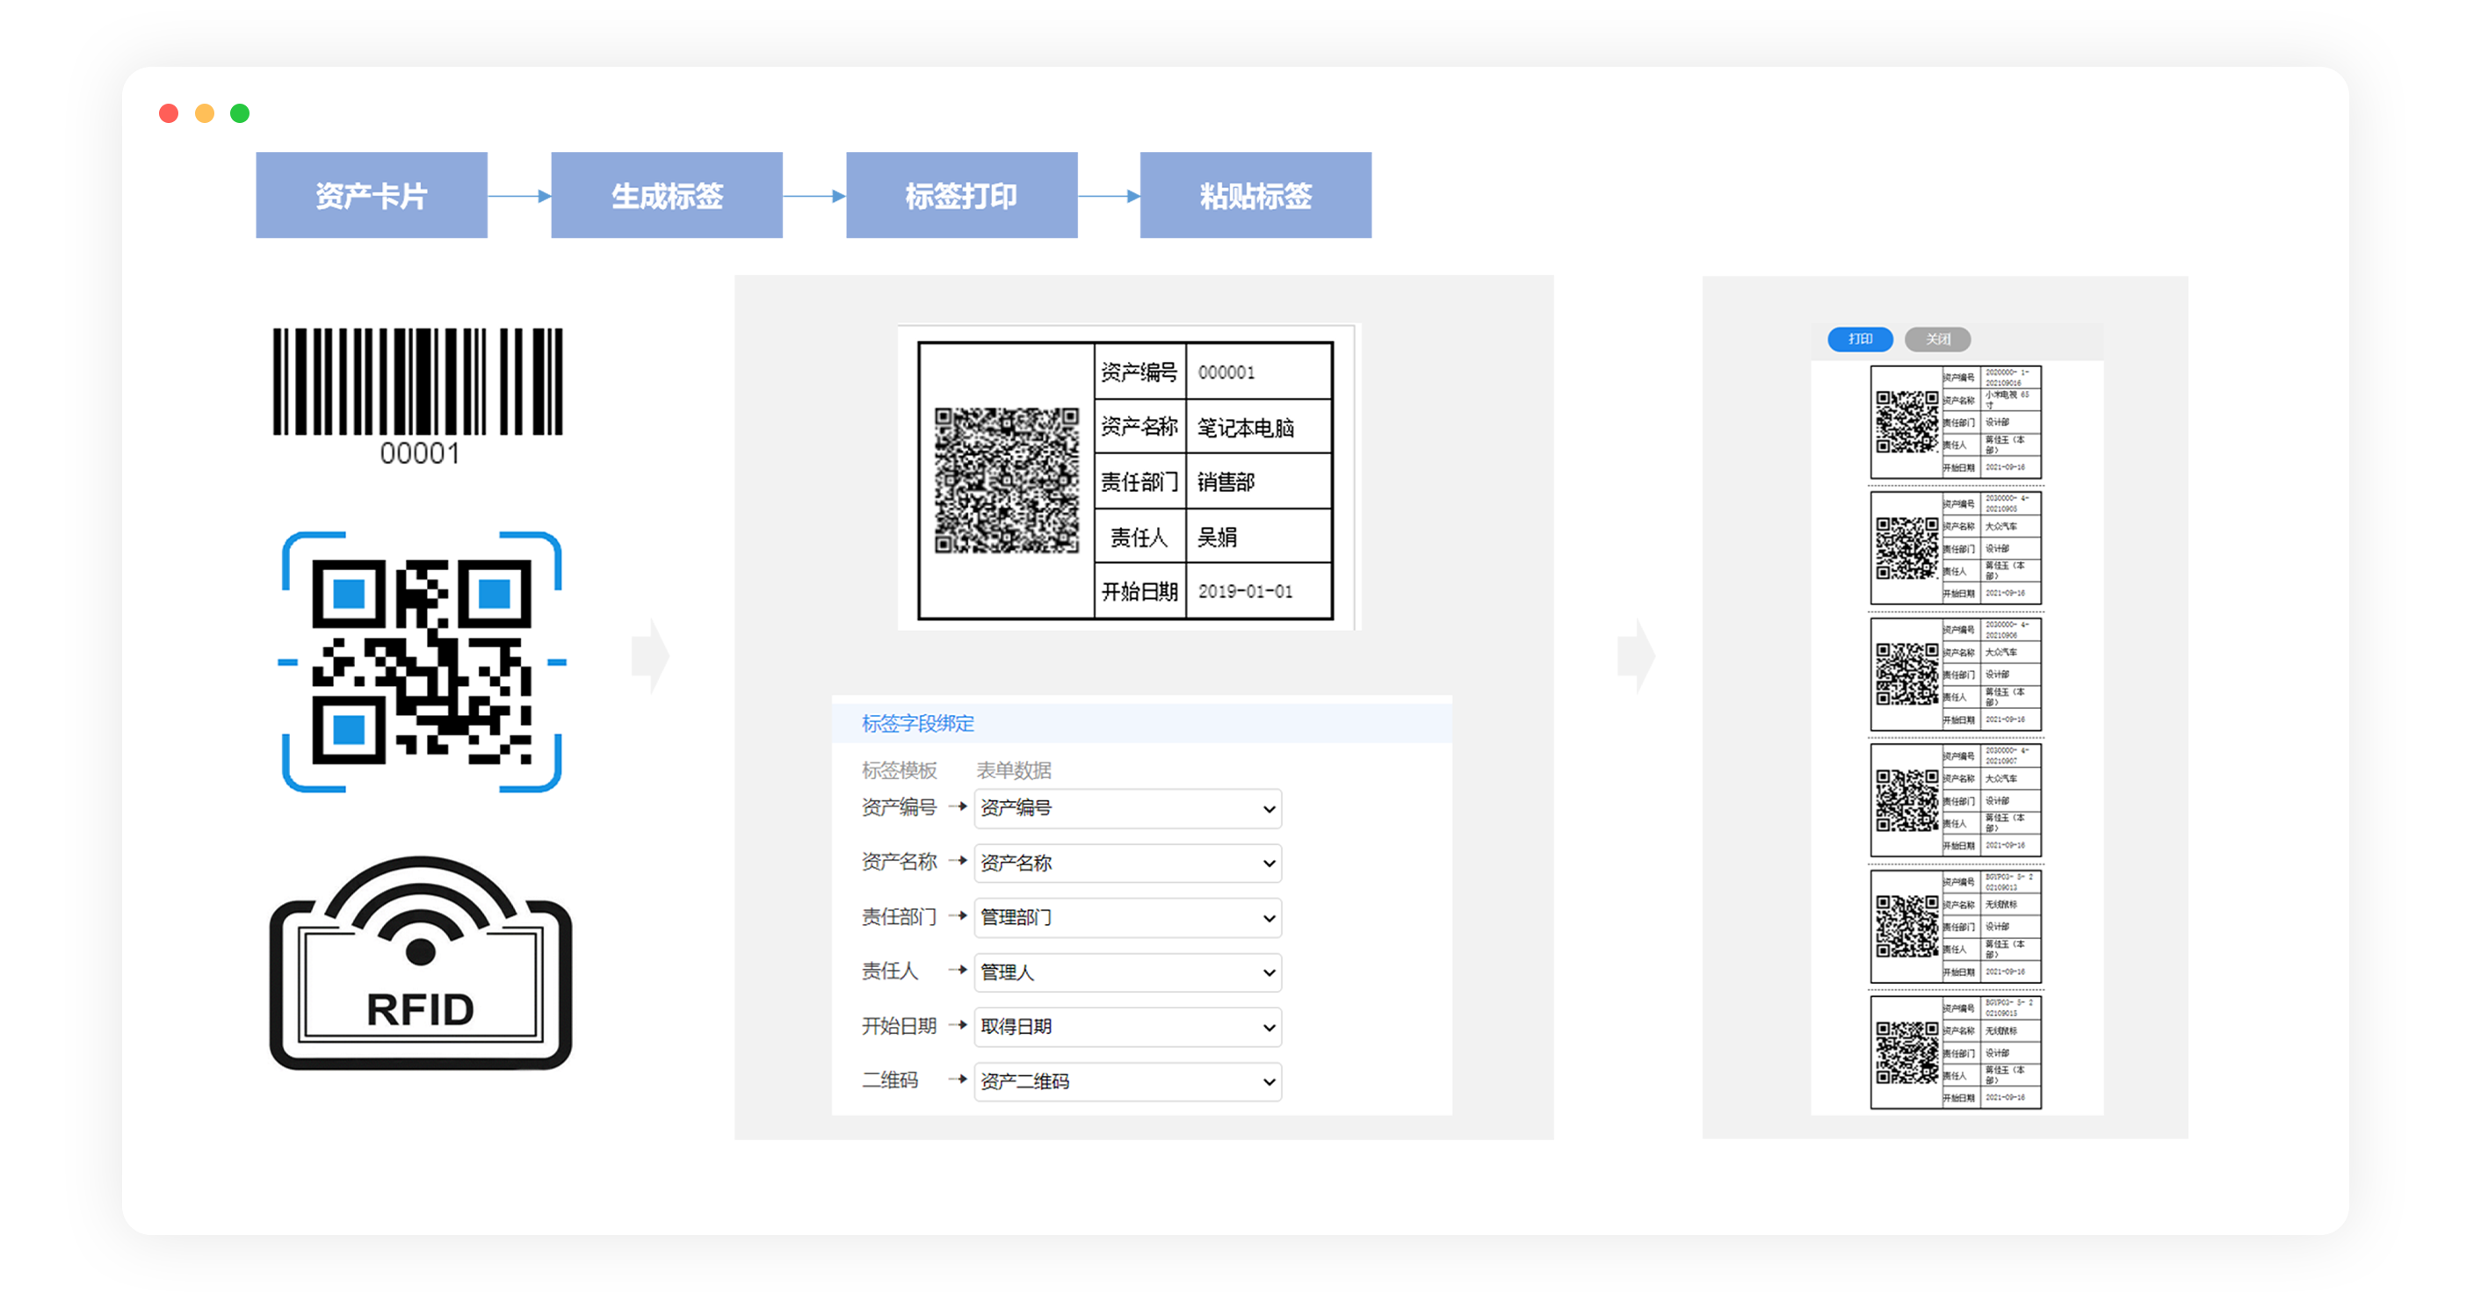
Task: Select the printed label for 小米电视 65寸
Action: coord(1957,422)
